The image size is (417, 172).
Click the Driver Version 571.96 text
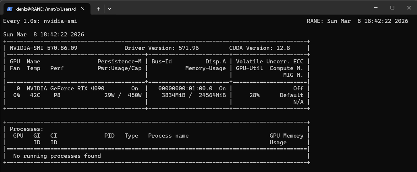click(x=161, y=48)
